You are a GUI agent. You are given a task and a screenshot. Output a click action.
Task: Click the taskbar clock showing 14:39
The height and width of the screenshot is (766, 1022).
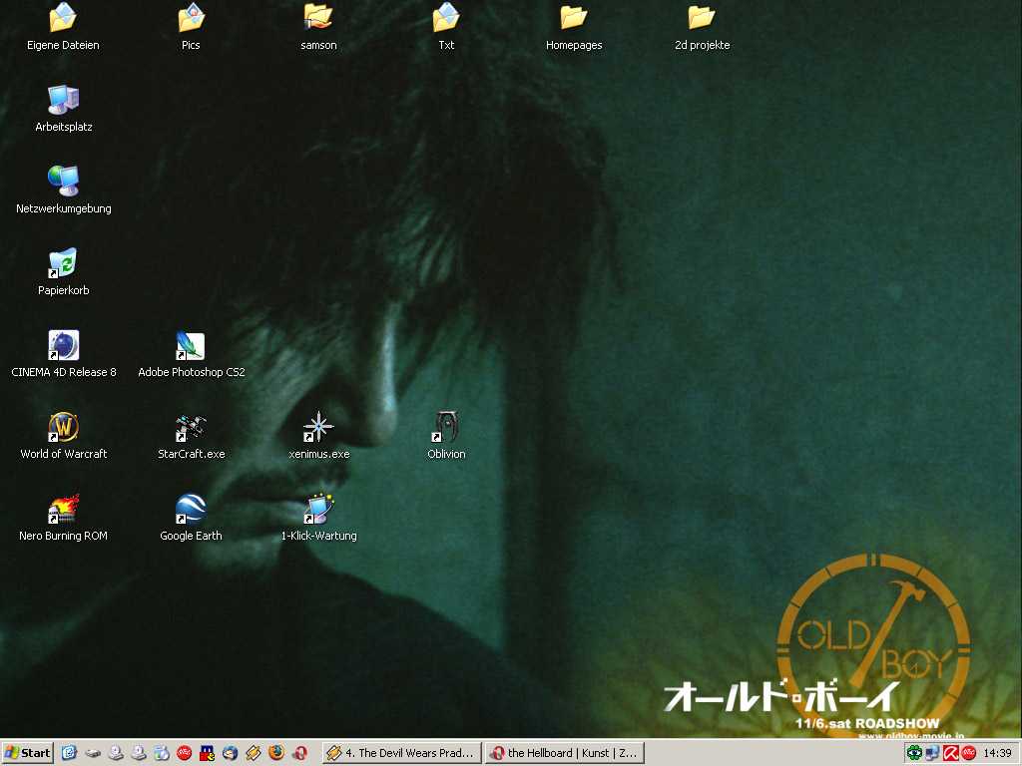point(997,753)
